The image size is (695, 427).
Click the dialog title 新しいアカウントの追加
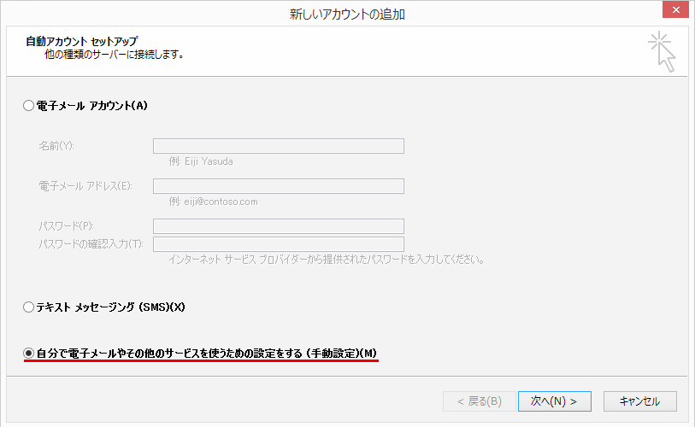(347, 15)
